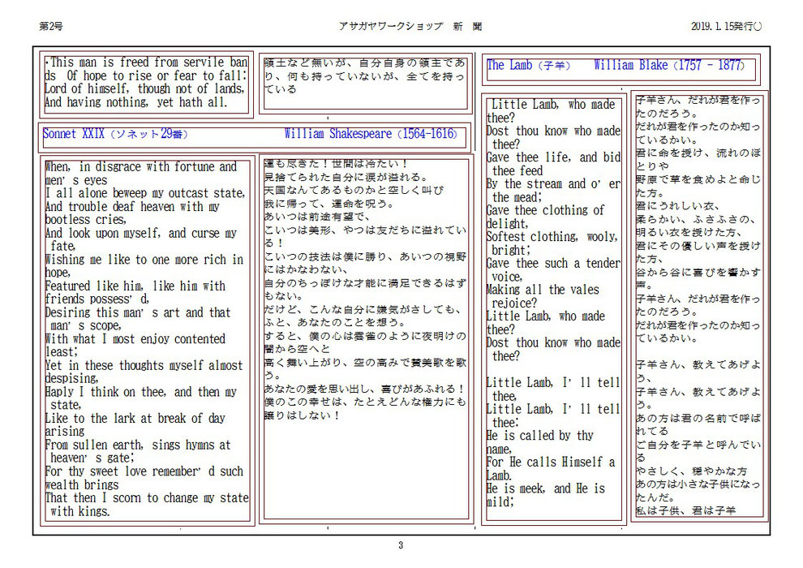Click the line "From sullen earth, sings hymns at"

[138, 445]
